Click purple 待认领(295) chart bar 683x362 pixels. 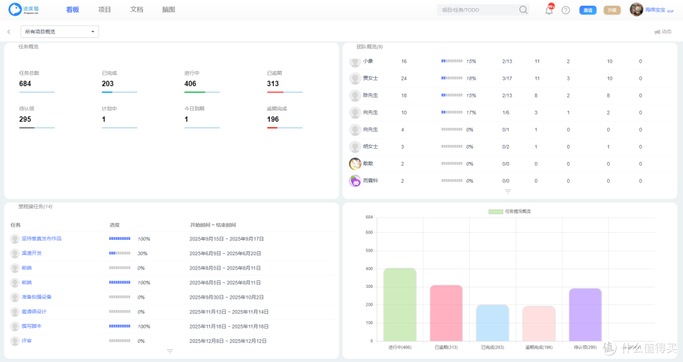[585, 315]
